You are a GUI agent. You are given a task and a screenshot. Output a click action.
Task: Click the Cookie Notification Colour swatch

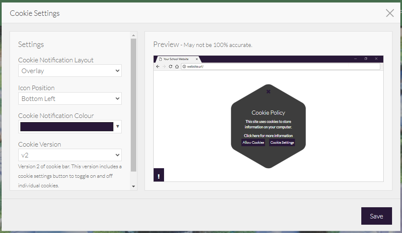[66, 127]
